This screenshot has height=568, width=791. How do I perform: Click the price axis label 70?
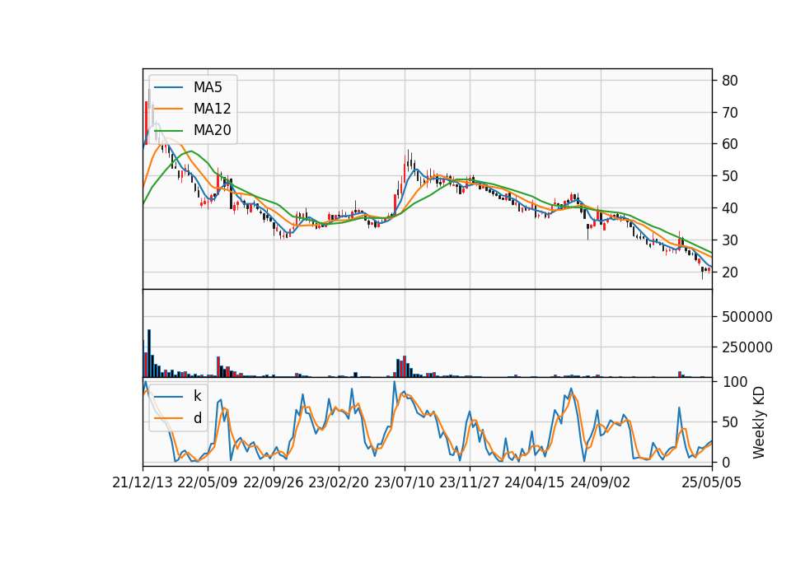click(729, 113)
